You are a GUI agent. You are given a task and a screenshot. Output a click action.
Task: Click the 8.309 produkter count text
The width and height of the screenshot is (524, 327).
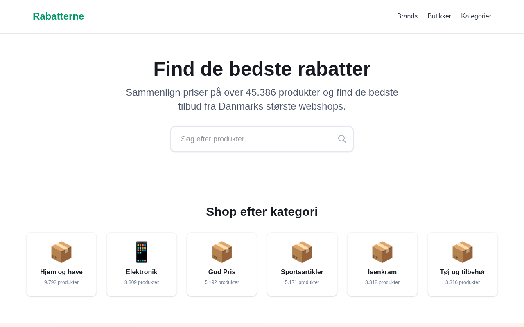(142, 282)
